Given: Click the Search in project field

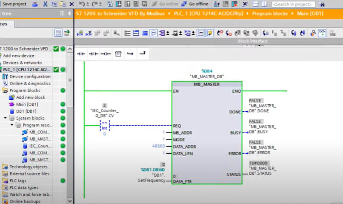Looking at the screenshot, I should (x=294, y=4).
